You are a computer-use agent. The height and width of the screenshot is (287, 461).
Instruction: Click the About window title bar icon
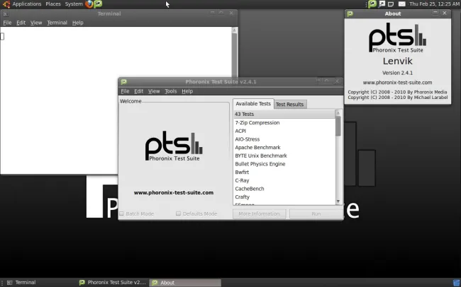350,13
